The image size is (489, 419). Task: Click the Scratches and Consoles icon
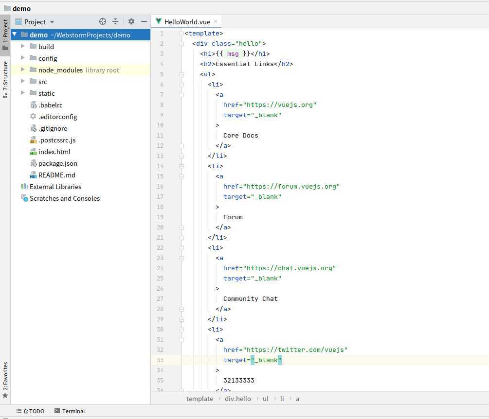point(24,198)
